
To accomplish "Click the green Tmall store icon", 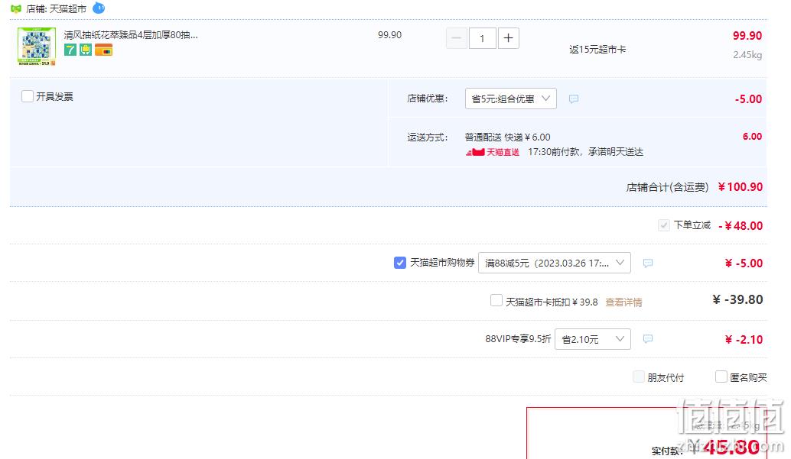I will (x=15, y=8).
